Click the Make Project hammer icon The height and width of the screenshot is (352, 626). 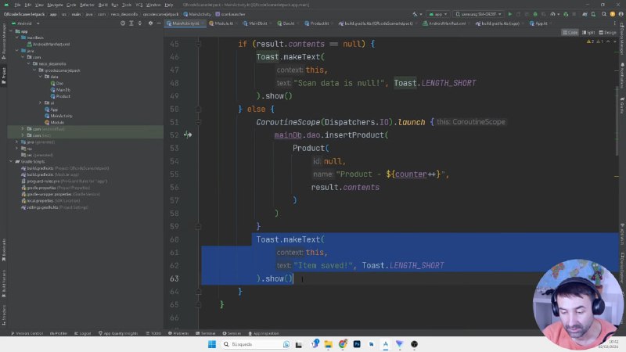click(415, 14)
